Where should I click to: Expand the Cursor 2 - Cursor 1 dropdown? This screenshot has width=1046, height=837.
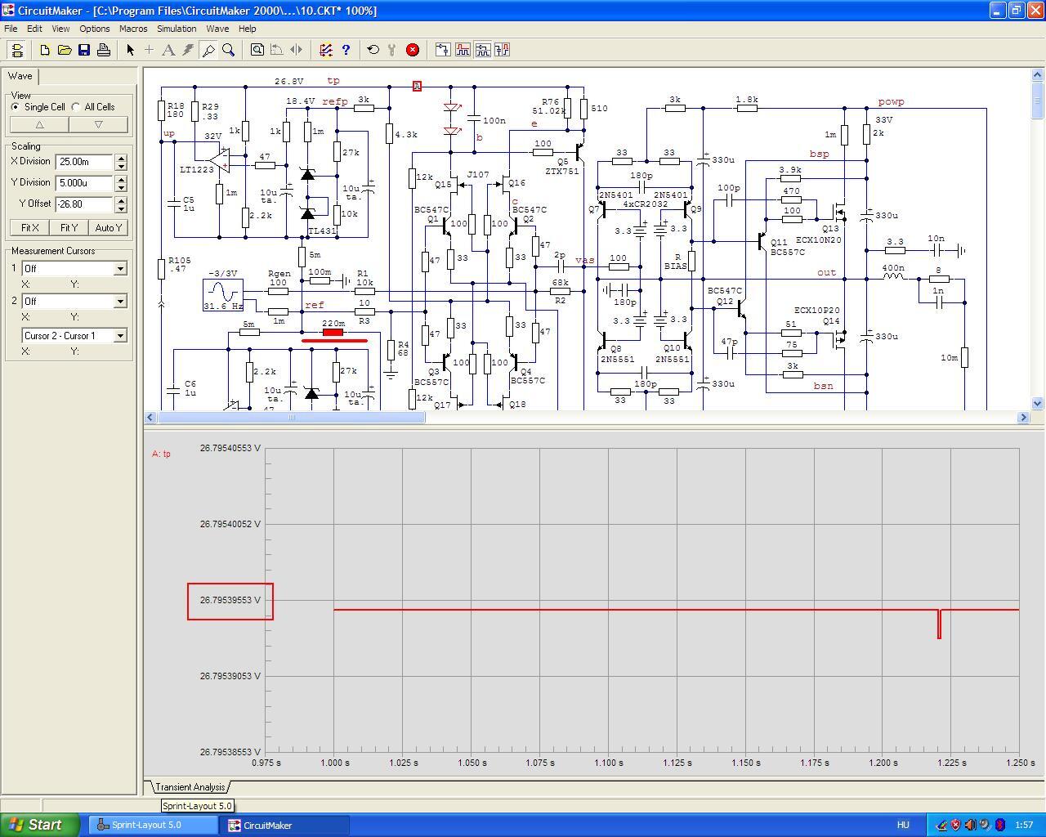(x=120, y=336)
